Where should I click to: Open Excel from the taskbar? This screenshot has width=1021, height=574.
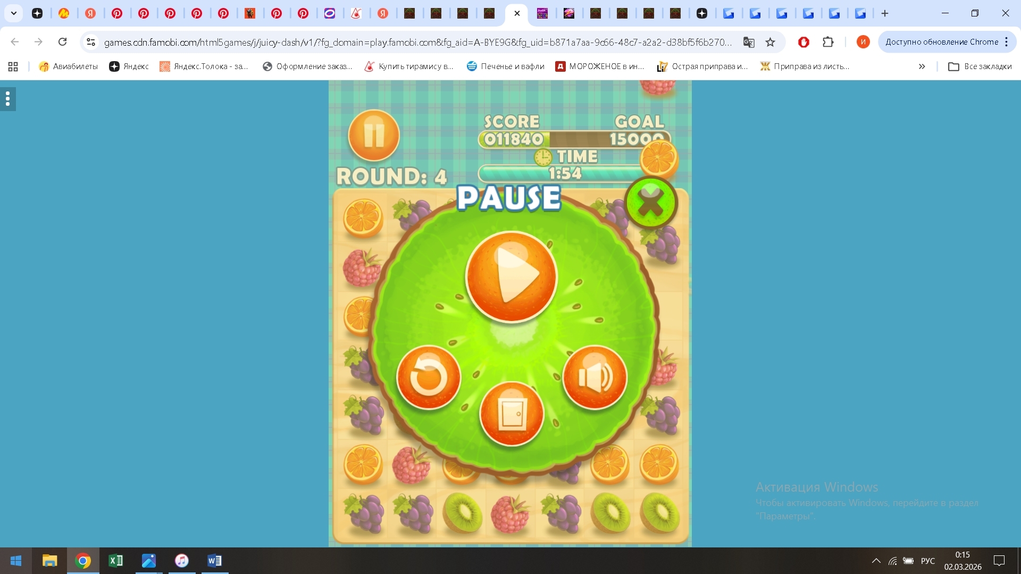pos(115,561)
